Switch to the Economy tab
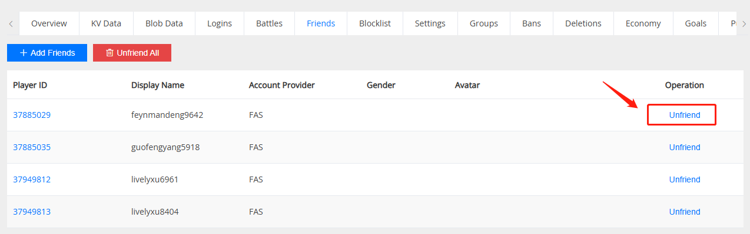 (643, 23)
